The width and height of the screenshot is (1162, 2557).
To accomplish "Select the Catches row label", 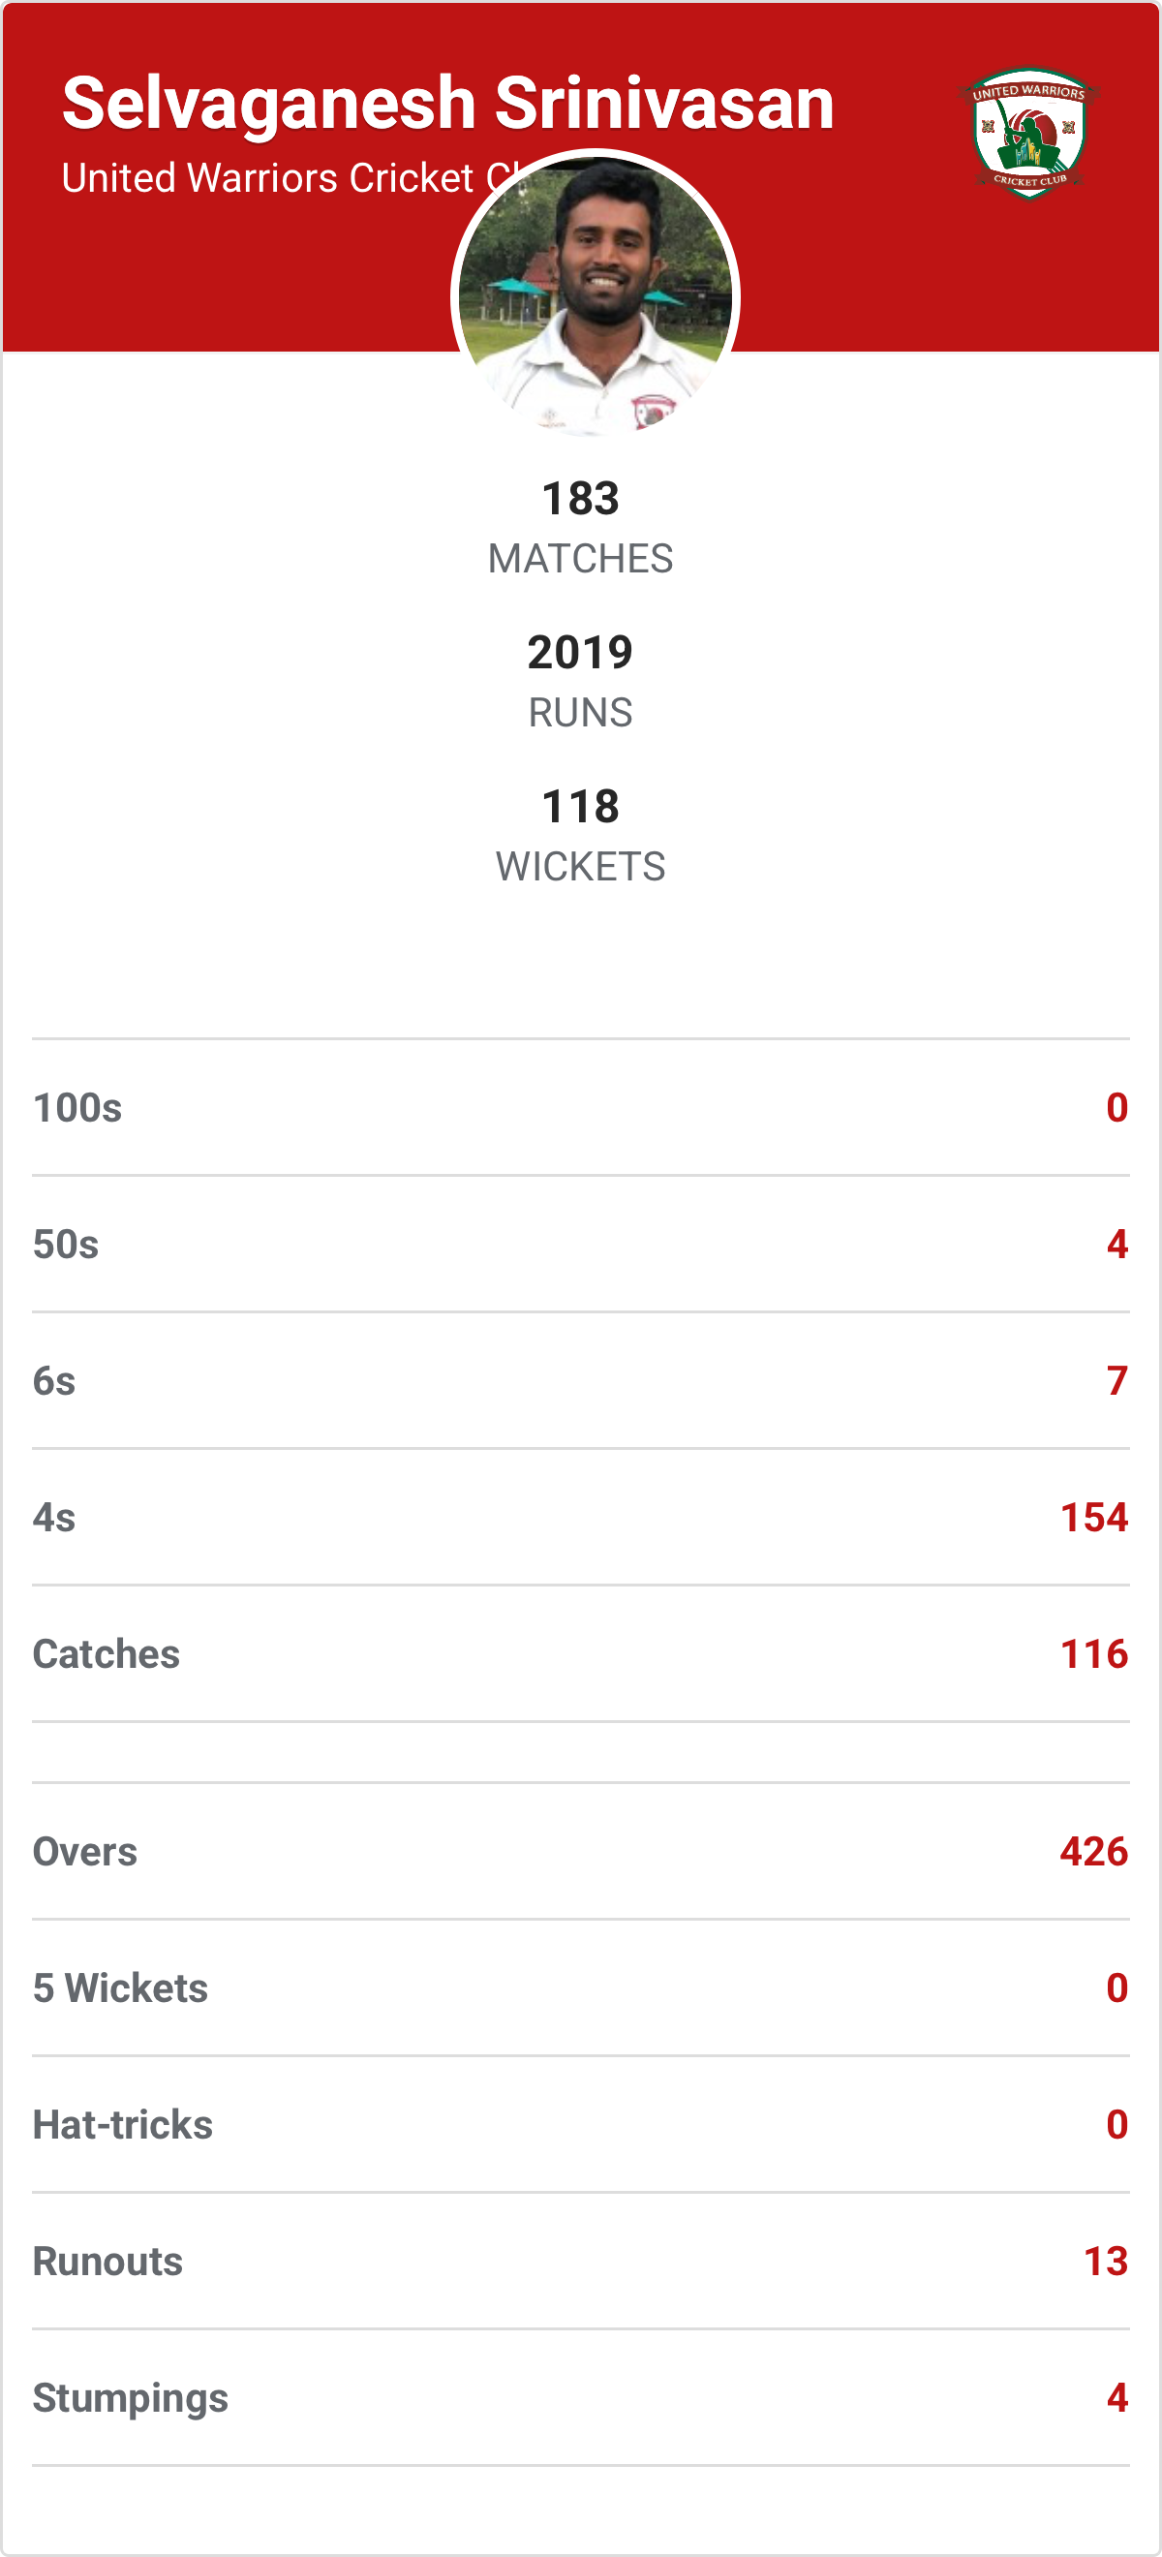I will click(107, 1653).
